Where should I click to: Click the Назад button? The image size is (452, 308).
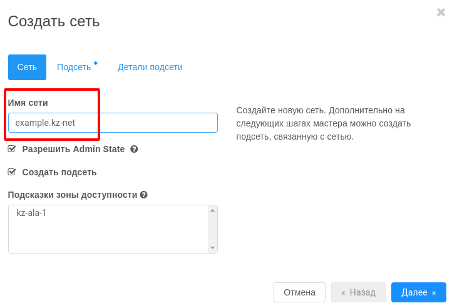tap(358, 292)
